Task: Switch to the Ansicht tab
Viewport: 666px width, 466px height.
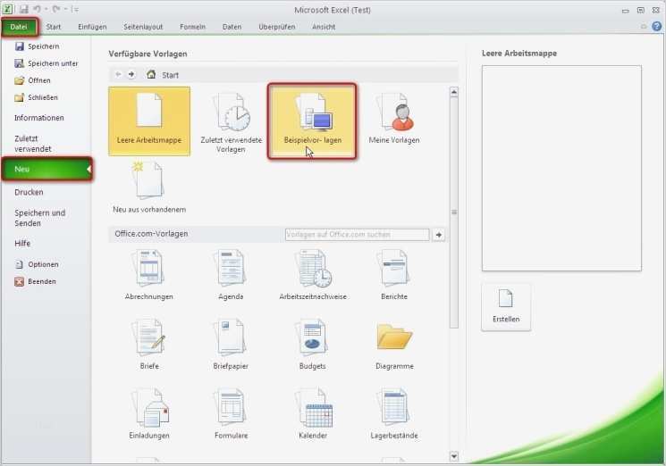Action: pos(324,27)
